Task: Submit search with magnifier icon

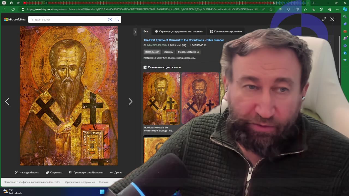Action: point(117,19)
